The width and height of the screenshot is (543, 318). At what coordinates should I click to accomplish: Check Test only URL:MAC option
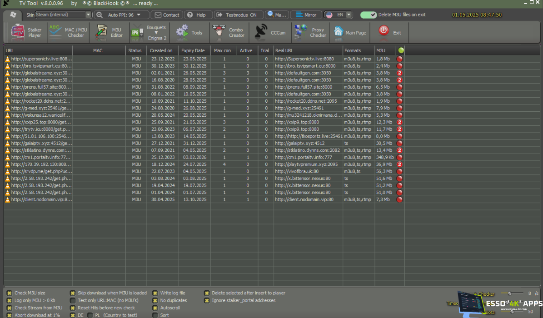tap(73, 300)
